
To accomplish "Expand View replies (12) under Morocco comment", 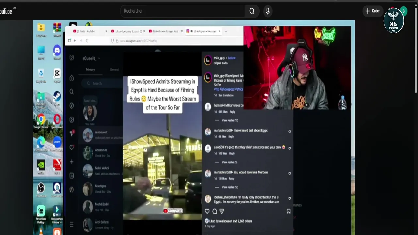I will (230, 187).
